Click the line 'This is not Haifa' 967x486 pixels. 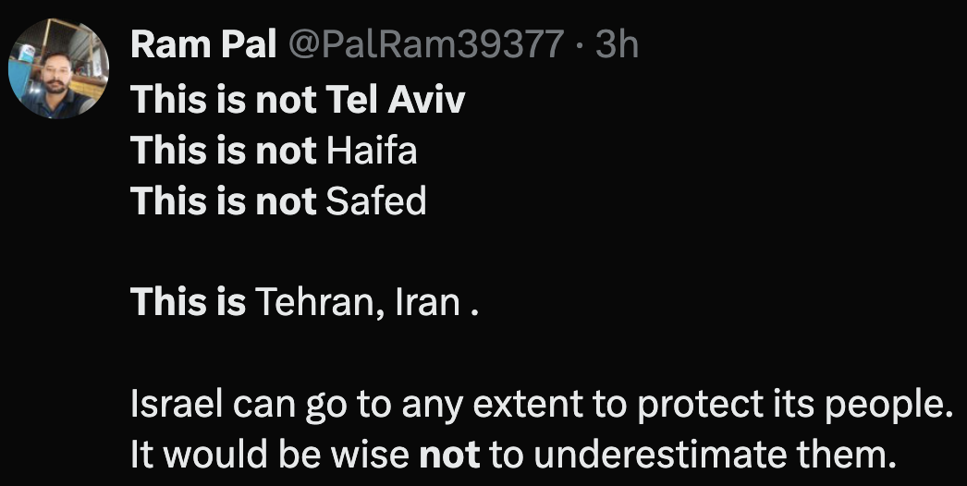click(x=275, y=151)
